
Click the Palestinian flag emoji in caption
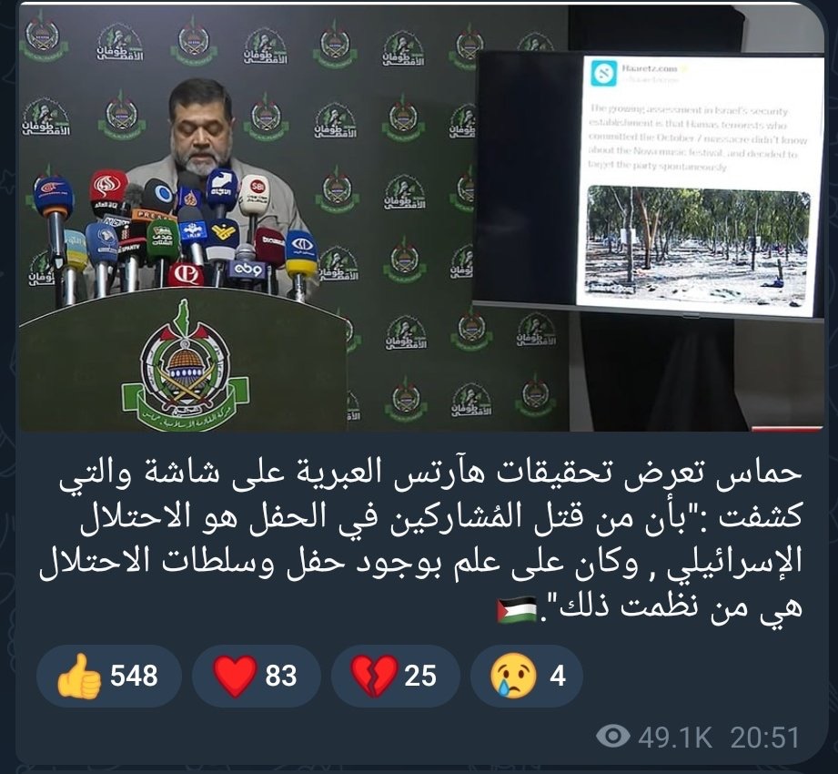point(516,610)
